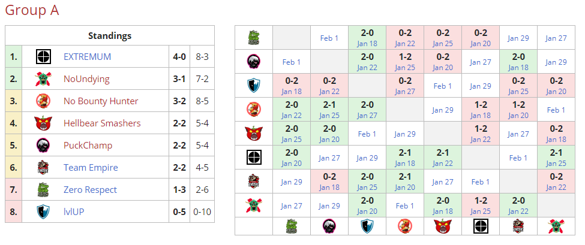Image resolution: width=585 pixels, height=245 pixels.
Task: Click Zero Respect logo in crosstable bottom row
Action: pos(292,226)
